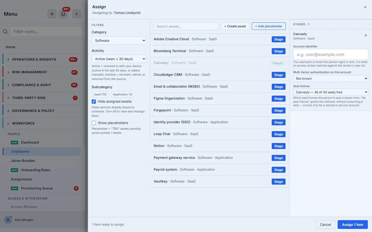Screen dimensions: 372x232
Task: Click the 1 badge on Third-Party Risk
Action: click(75, 98)
